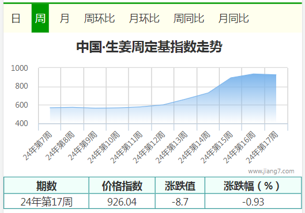Open the 月同比 tab

(x=234, y=18)
